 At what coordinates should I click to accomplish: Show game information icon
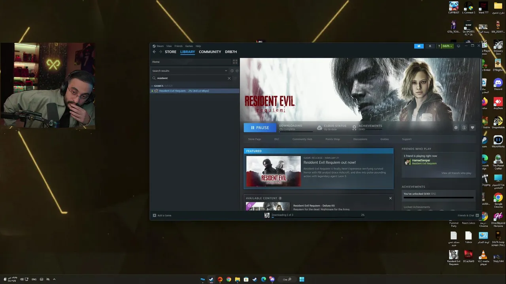(464, 127)
